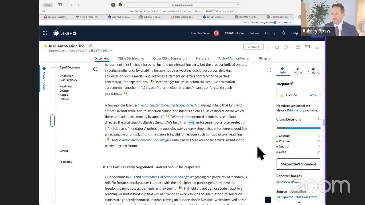Open the Client: -None- selector

[x=234, y=33]
